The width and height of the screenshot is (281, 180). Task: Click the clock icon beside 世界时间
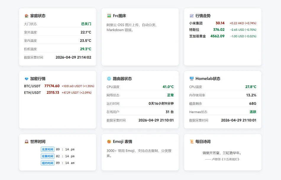tap(26, 142)
